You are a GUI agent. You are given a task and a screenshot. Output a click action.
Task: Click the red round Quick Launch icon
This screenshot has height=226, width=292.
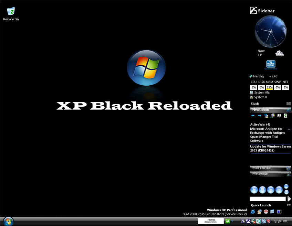point(266,212)
